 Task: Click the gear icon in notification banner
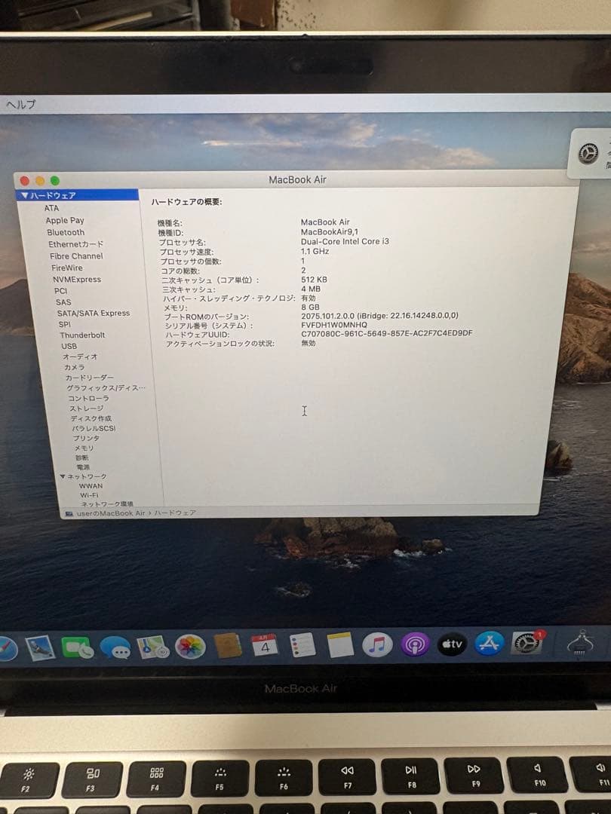(588, 154)
